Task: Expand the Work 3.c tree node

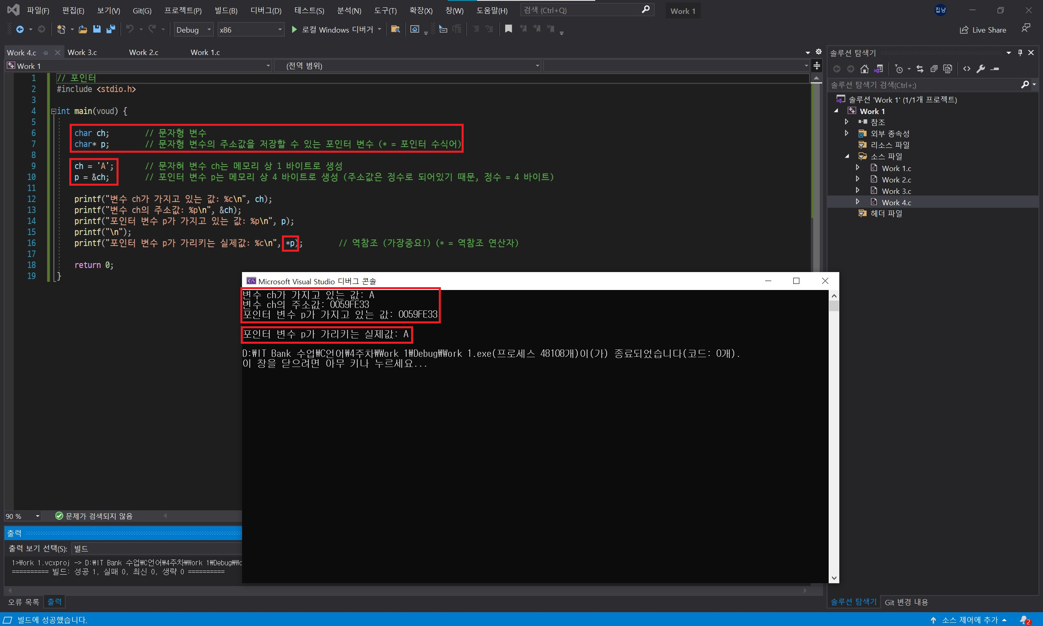Action: pos(857,191)
